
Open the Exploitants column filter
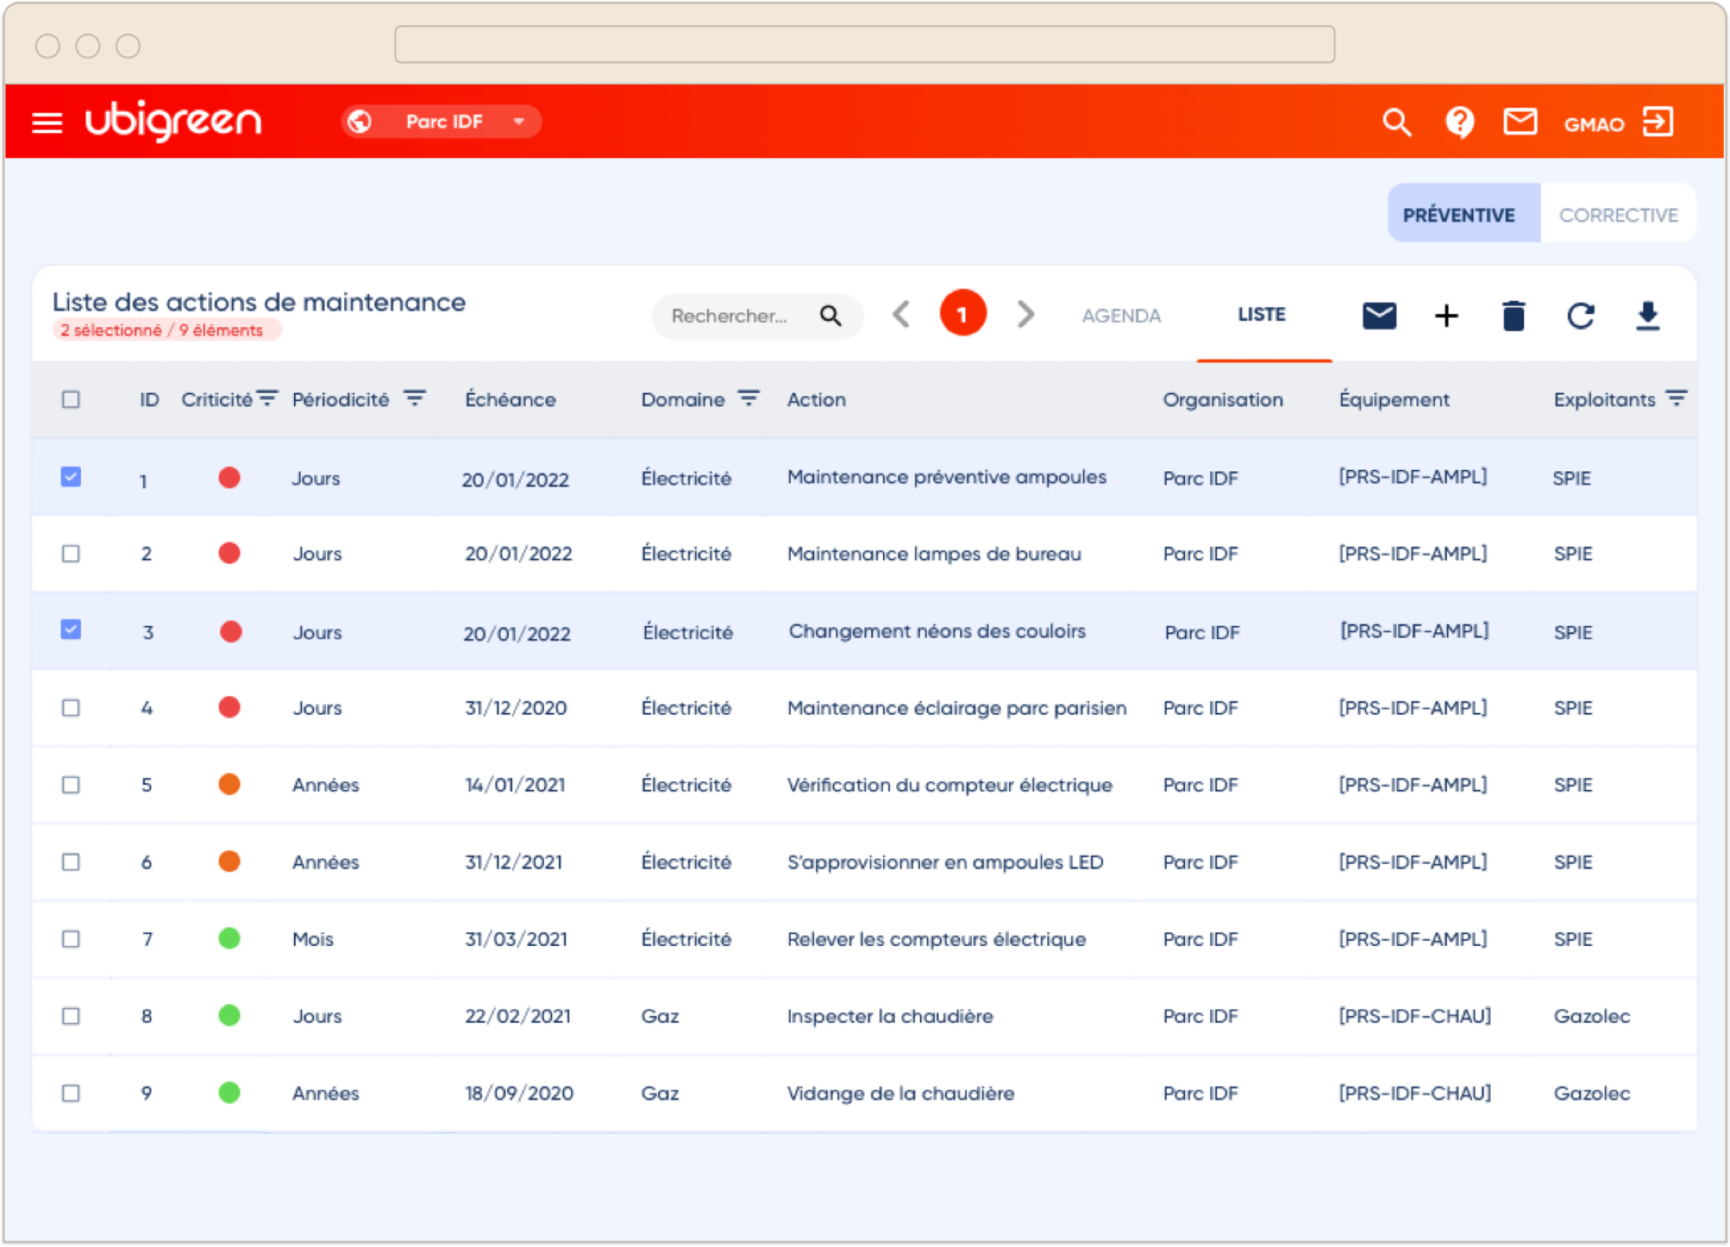1677,399
